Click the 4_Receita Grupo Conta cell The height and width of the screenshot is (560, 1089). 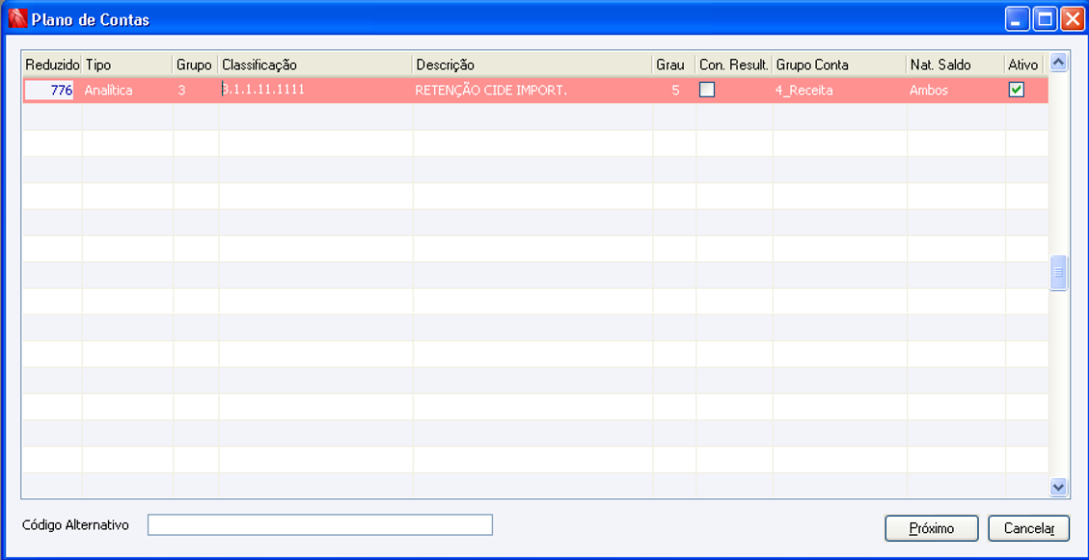click(x=840, y=91)
